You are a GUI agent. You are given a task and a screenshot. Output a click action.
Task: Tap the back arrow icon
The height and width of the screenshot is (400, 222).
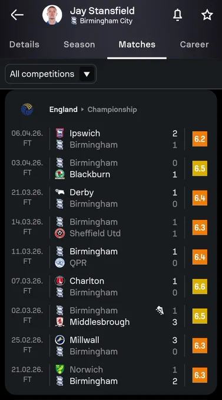coord(17,15)
